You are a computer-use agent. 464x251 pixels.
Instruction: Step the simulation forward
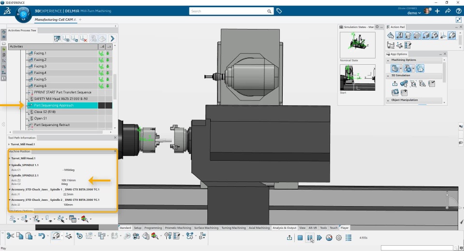click(319, 237)
